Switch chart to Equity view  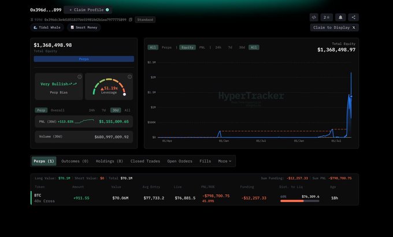pyautogui.click(x=187, y=47)
